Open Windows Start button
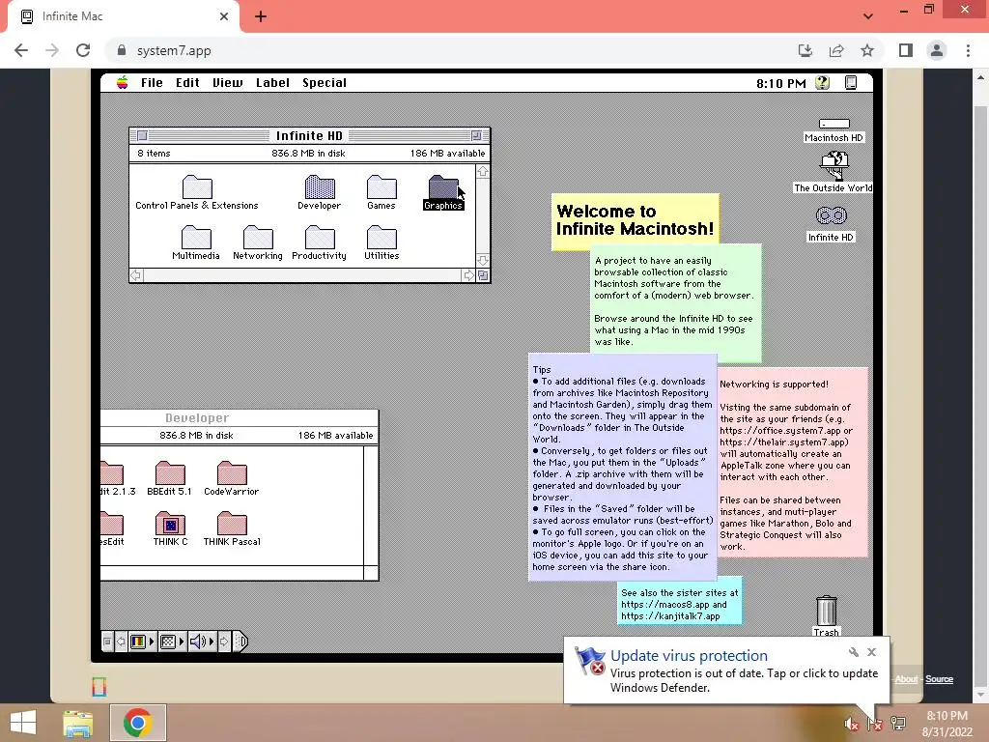Screen dimensions: 989x742 tap(23, 723)
